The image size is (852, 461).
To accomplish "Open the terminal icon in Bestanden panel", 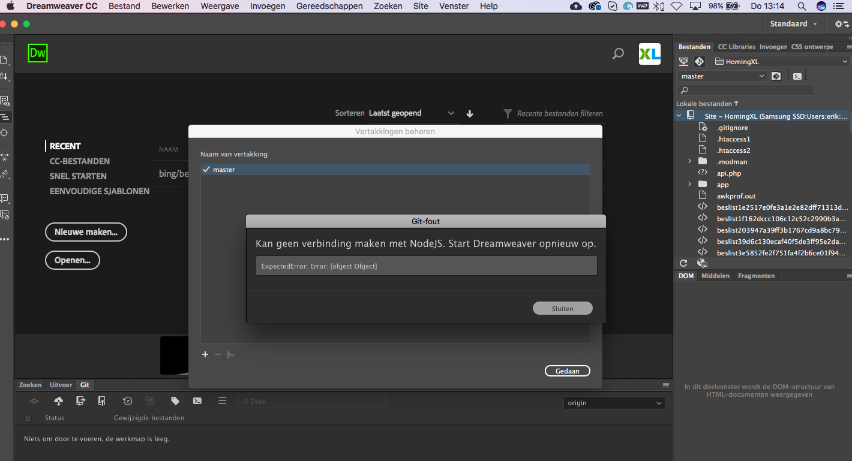I will (797, 76).
